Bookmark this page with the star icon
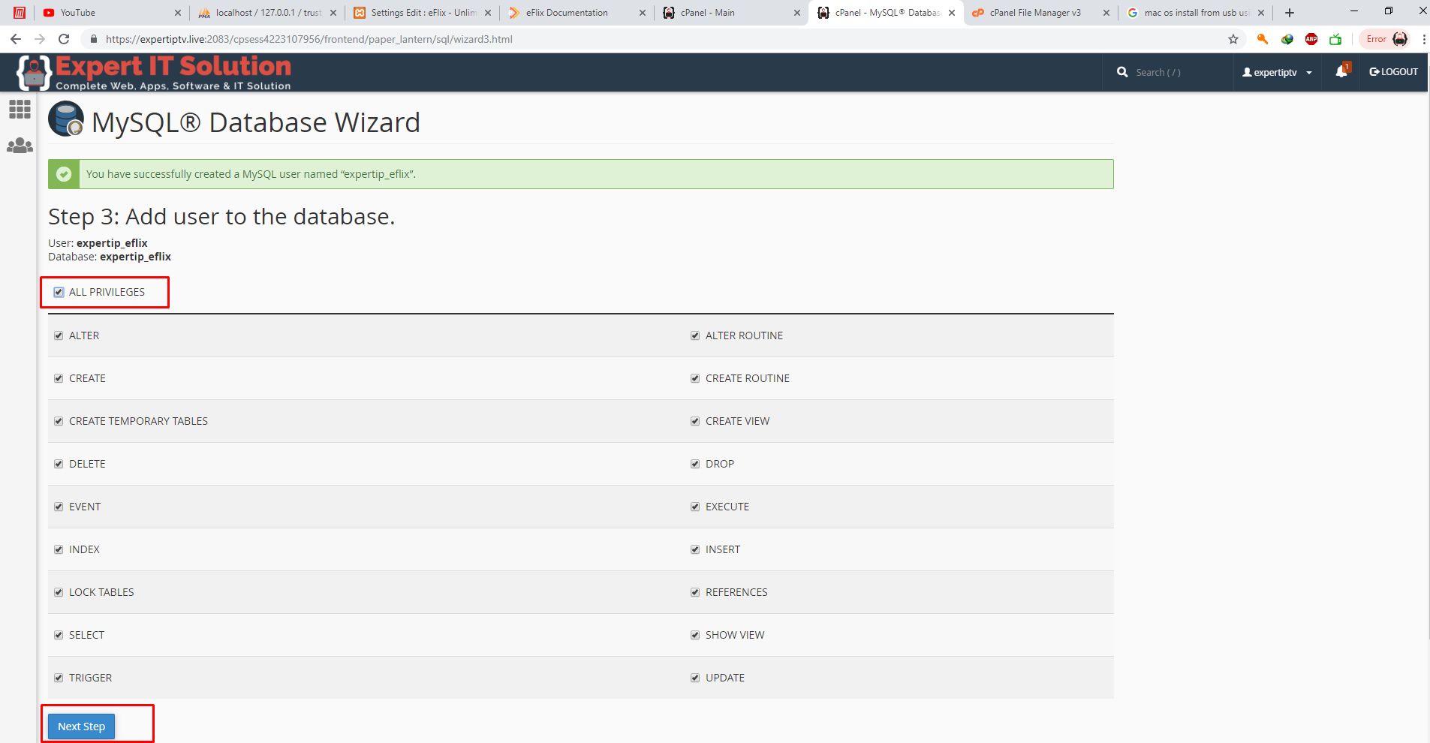The width and height of the screenshot is (1430, 743). [1233, 39]
